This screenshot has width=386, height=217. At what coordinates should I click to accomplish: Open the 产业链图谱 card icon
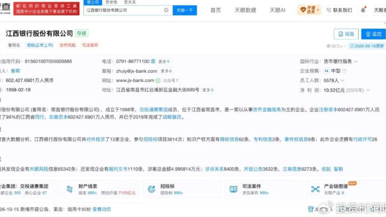(x=315, y=189)
